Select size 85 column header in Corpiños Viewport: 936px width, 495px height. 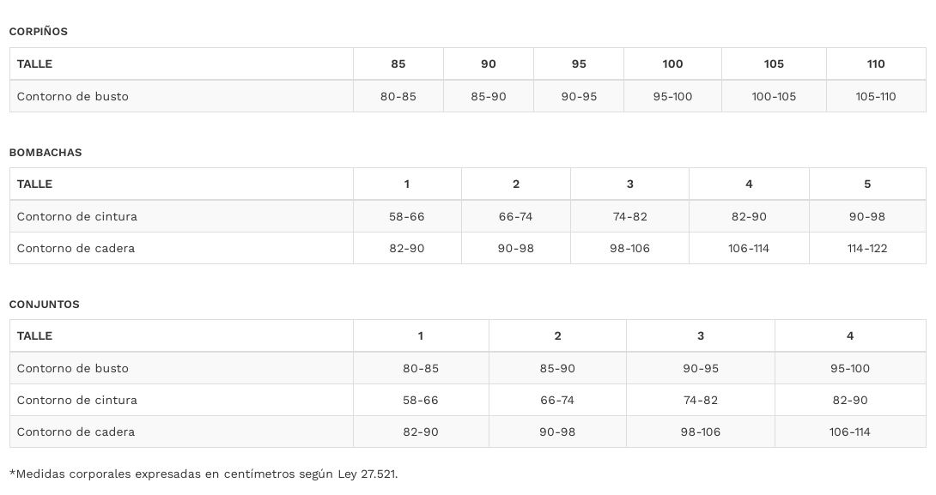[398, 64]
